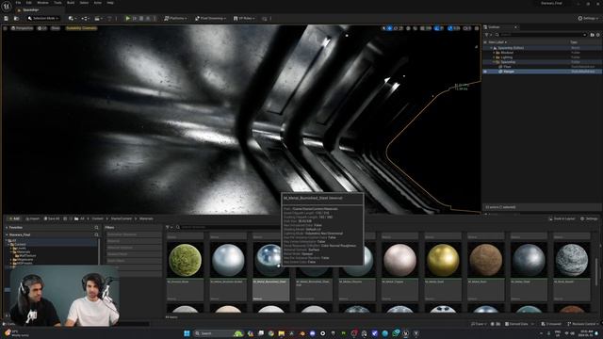Toggle visibility eye of Hangar actor
603x339 pixels.
[x=485, y=72]
